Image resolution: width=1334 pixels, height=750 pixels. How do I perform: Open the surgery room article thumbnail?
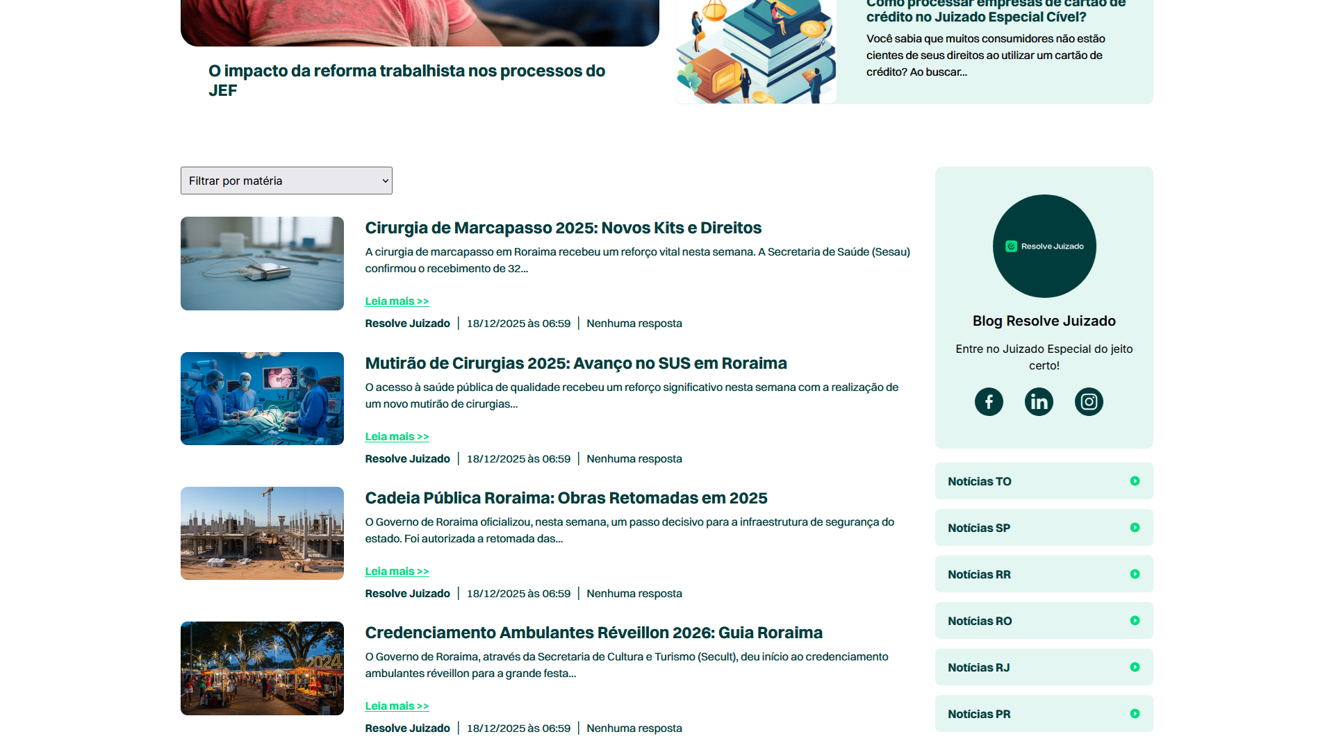[262, 398]
